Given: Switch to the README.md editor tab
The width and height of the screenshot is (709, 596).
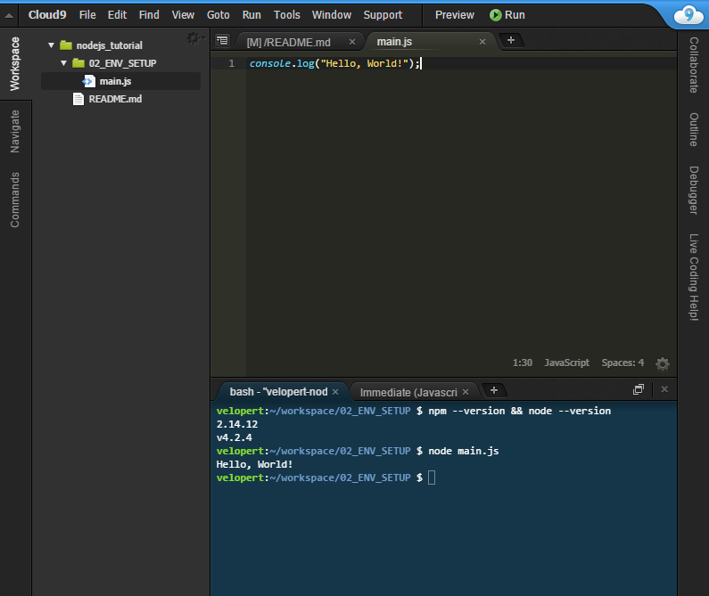Looking at the screenshot, I should (288, 42).
